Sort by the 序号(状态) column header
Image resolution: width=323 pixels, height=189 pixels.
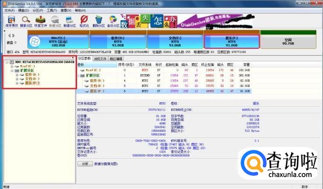tap(126, 65)
